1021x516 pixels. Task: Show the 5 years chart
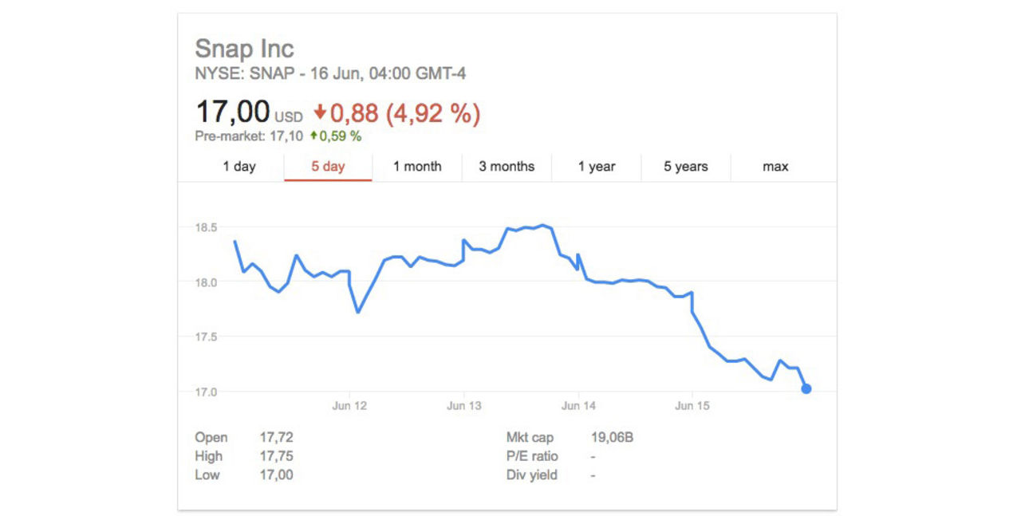pos(686,167)
